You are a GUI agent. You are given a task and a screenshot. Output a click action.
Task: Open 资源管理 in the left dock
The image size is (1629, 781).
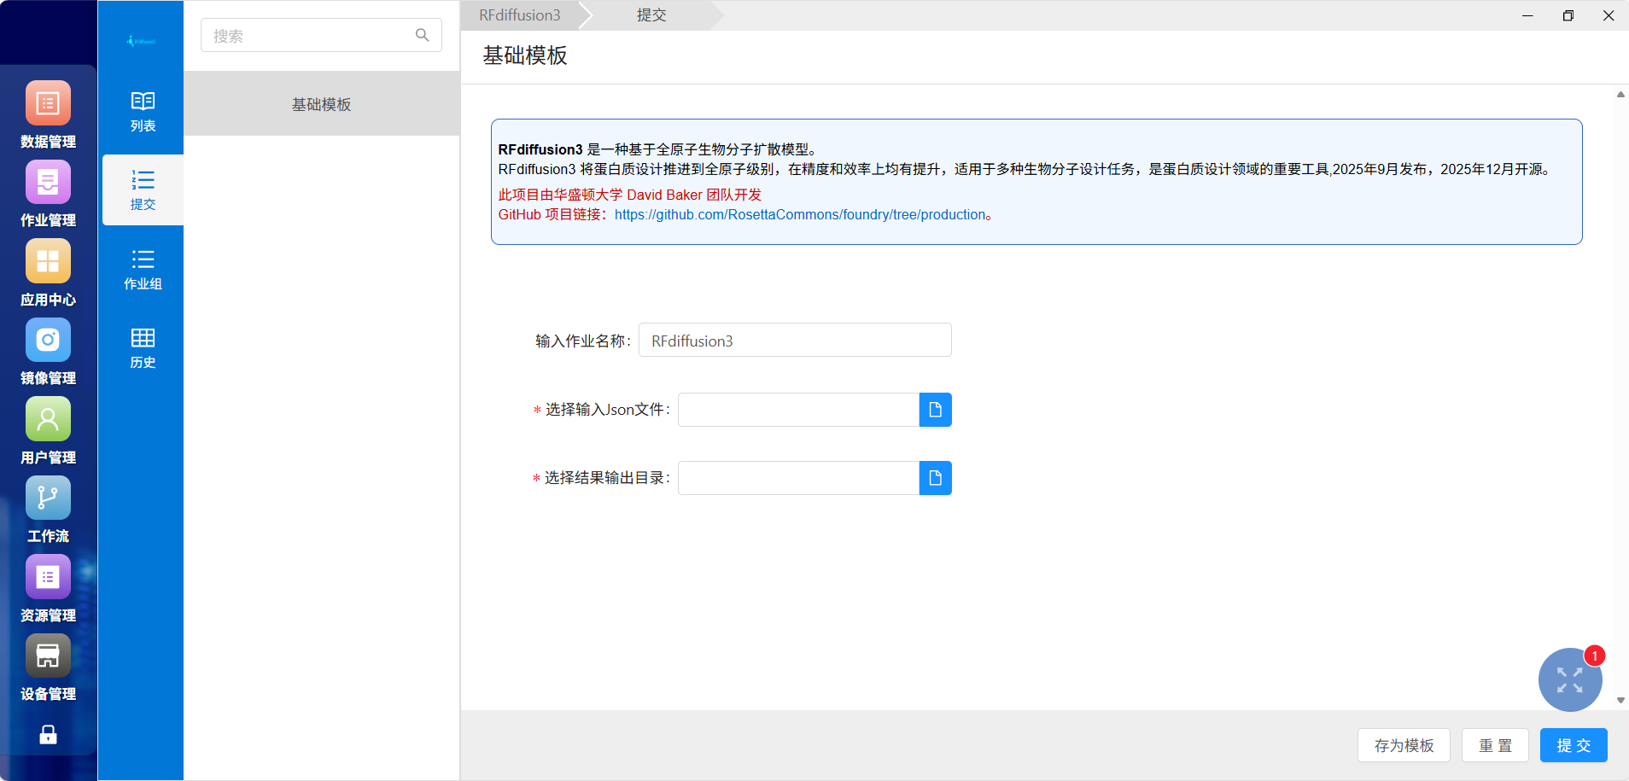pyautogui.click(x=48, y=589)
